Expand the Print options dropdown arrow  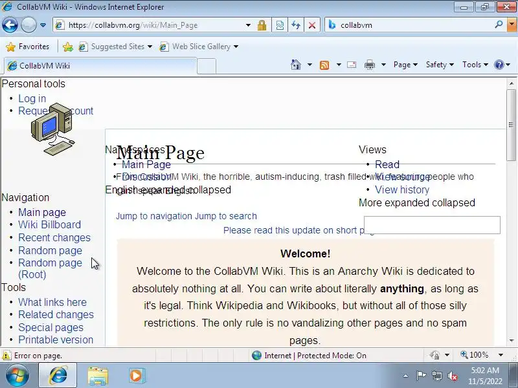(383, 65)
